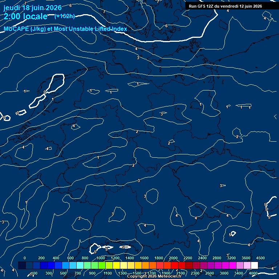This screenshot has width=279, height=279.
Task: Click legend label '2800'
Action: click(217, 258)
